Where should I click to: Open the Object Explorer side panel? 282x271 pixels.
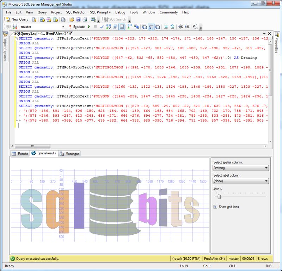pyautogui.click(x=5, y=47)
